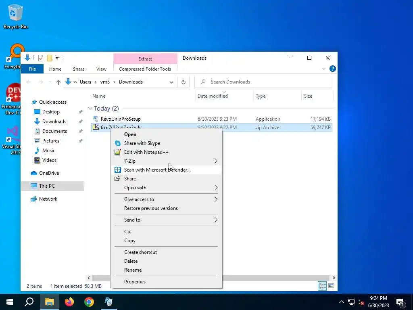Open the Recent locations dropdown arrow
Viewport: 413px width, 310px height.
pos(50,82)
